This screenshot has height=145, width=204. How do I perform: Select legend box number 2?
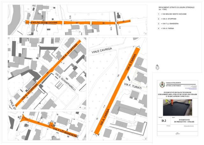[x=159, y=19]
